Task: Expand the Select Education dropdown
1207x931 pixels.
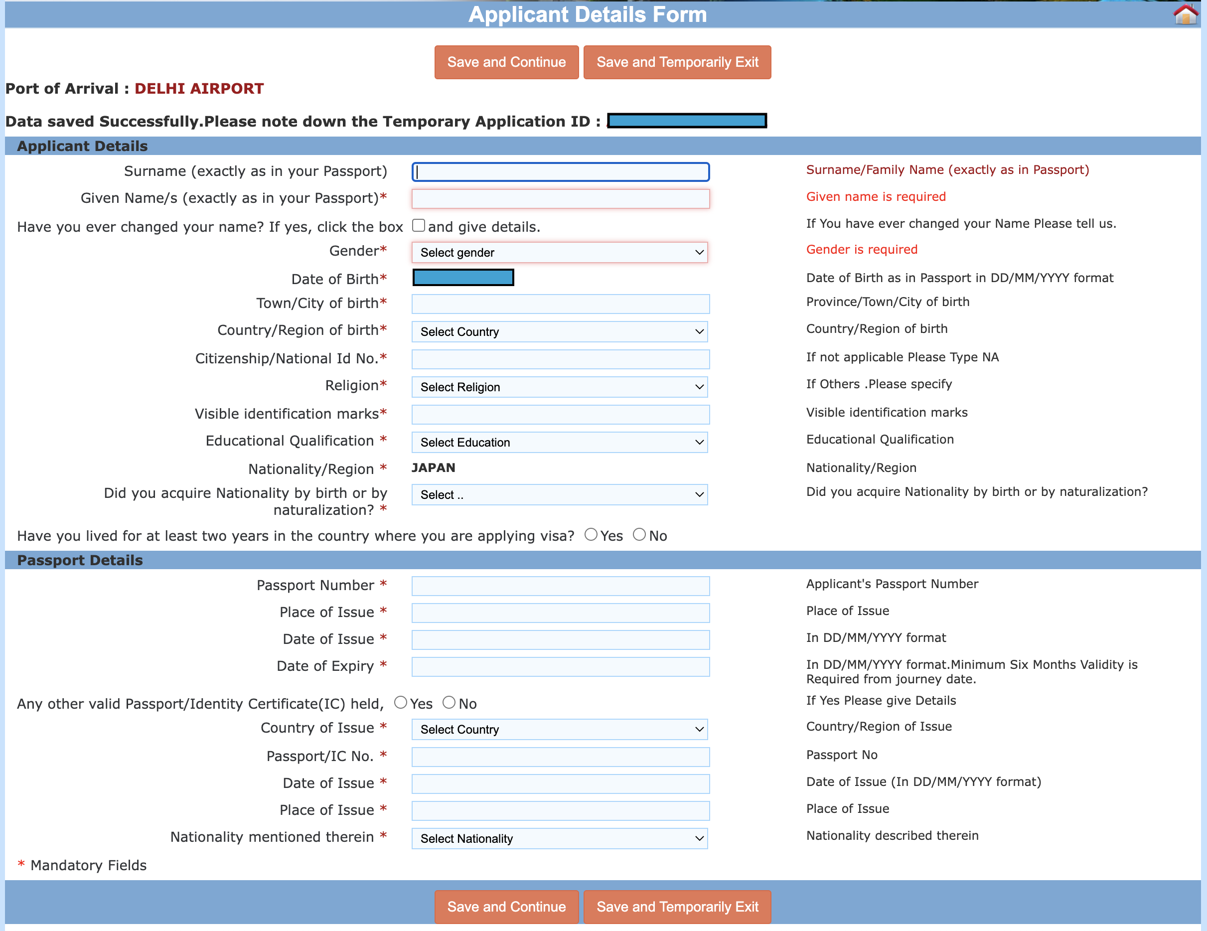Action: tap(560, 442)
